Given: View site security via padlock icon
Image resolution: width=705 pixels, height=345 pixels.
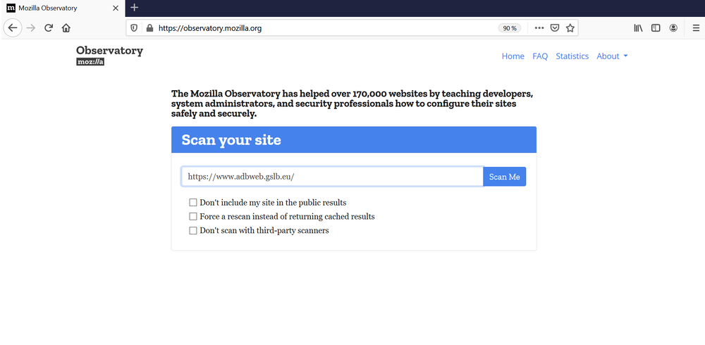Looking at the screenshot, I should (149, 28).
